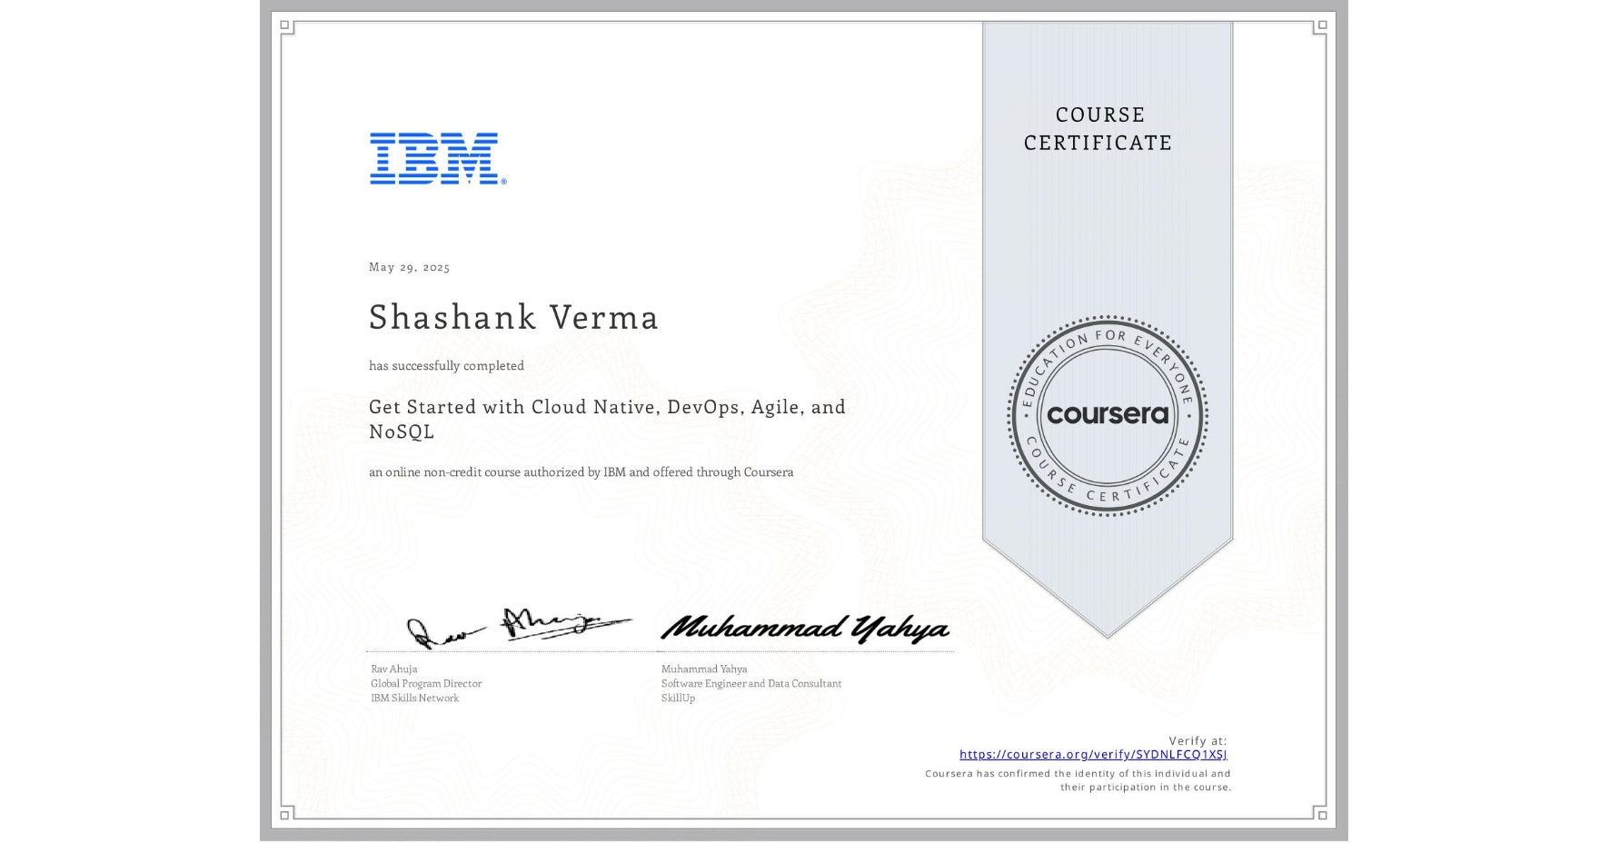Click the 'Verify at:' label text

click(1197, 740)
